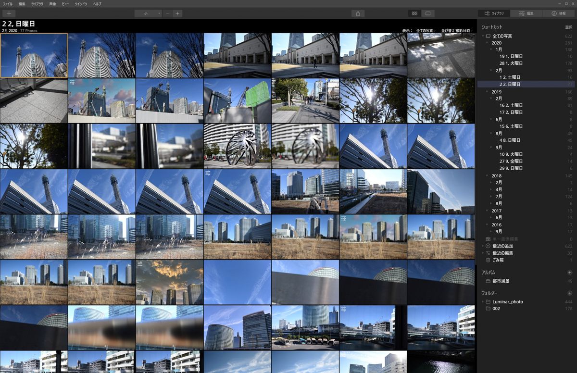Click the 単一画像編集 grid icon
The height and width of the screenshot is (373, 577).
(488, 239)
